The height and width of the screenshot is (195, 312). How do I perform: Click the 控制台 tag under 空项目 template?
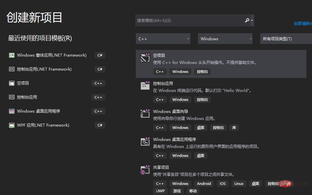202,72
